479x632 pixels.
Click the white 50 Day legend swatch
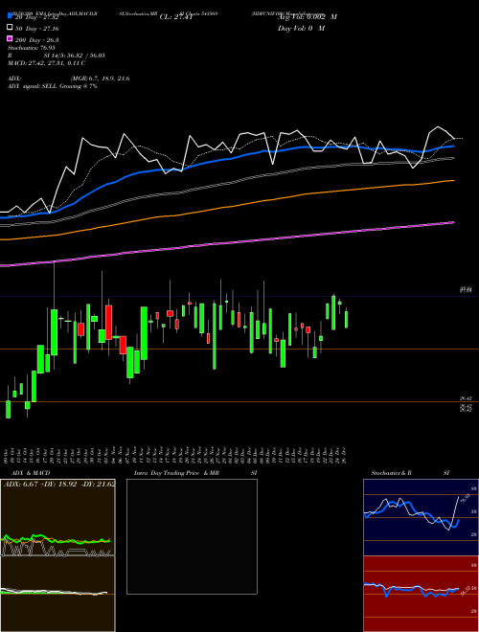[10, 28]
